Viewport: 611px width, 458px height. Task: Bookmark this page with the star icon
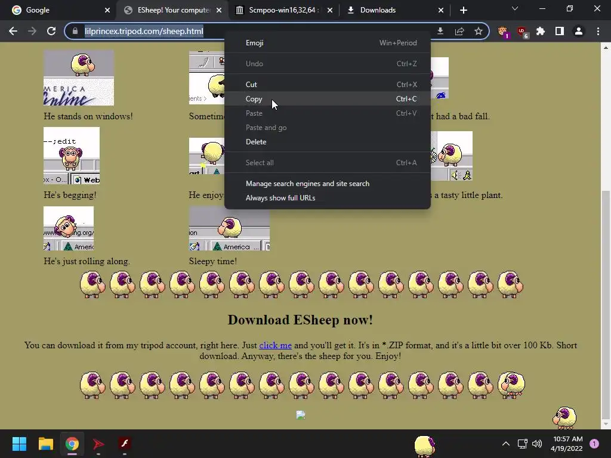click(x=479, y=31)
